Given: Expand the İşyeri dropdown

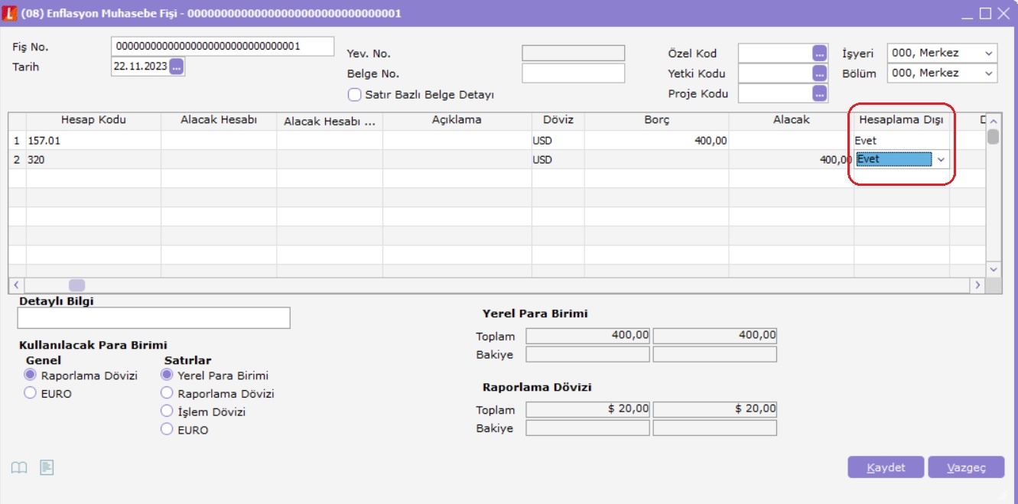Looking at the screenshot, I should pos(989,54).
